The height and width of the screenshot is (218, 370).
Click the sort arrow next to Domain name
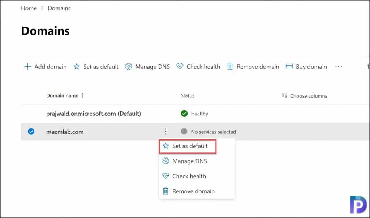coord(82,95)
